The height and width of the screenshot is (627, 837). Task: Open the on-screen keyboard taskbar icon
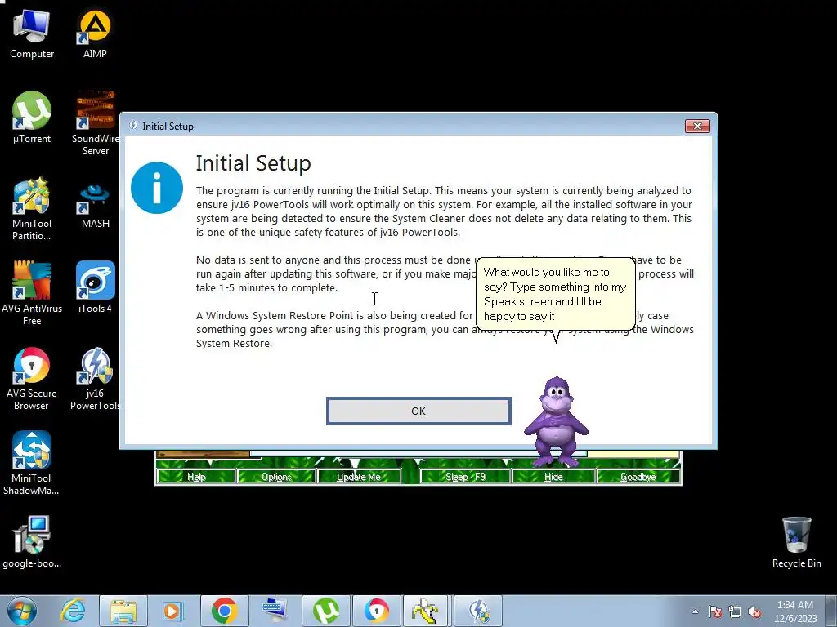[x=275, y=611]
